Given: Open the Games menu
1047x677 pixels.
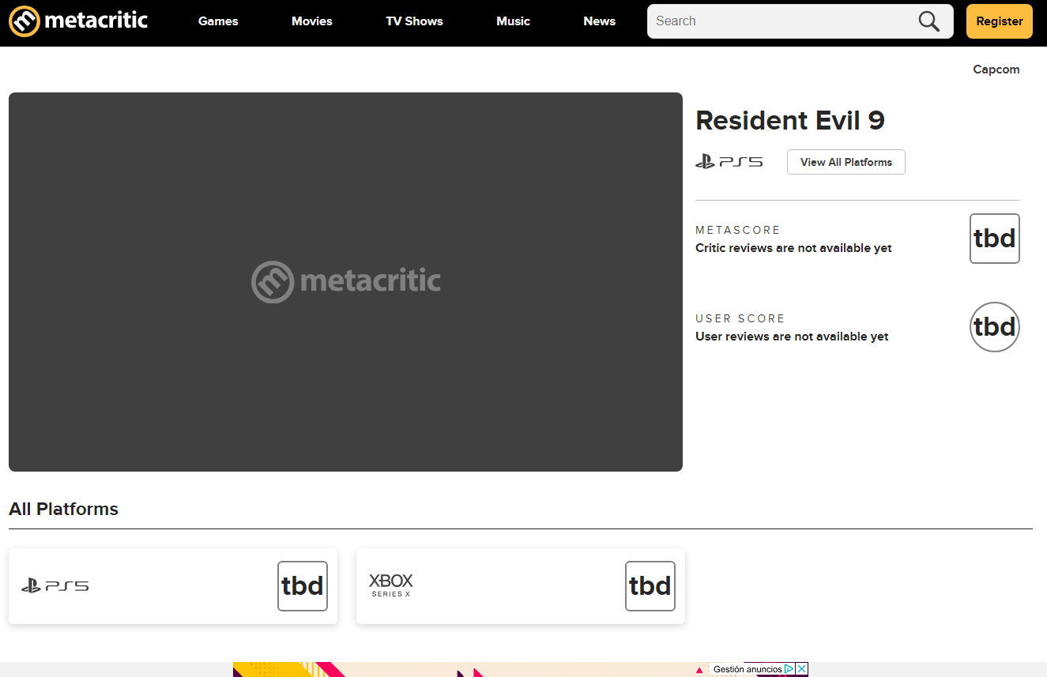Looking at the screenshot, I should pyautogui.click(x=218, y=21).
